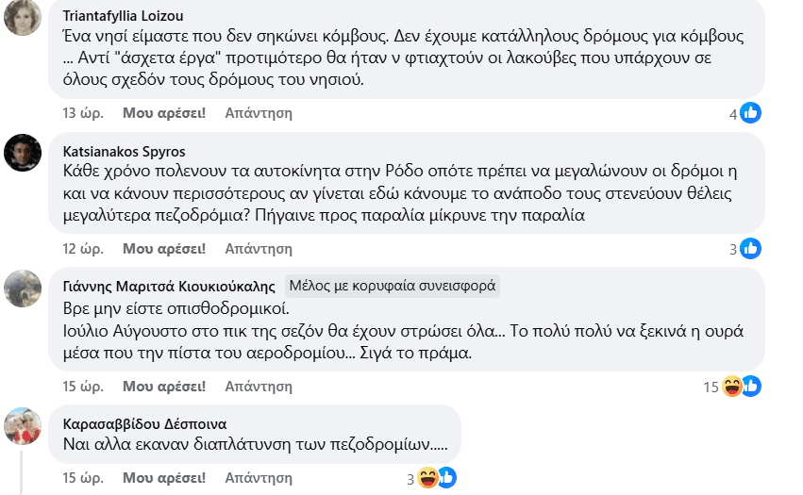Screen dimensions: 803x495
Task: Open Γιάννης Μαριτσά Κιουκιούκαλης's avatar
Action: (x=22, y=288)
